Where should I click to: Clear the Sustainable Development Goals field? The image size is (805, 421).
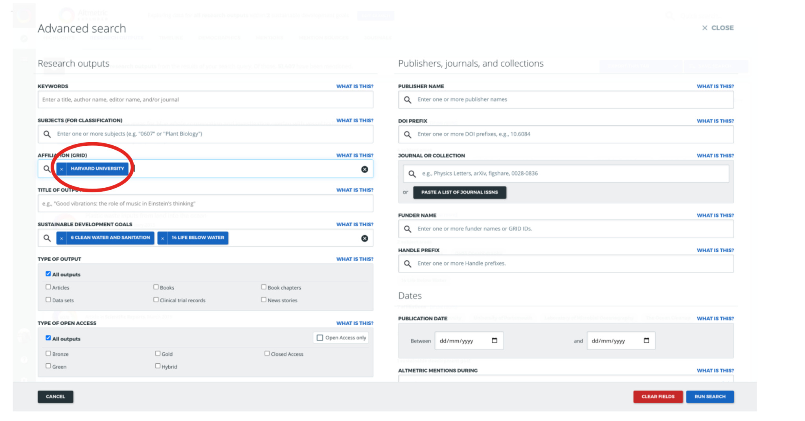(x=364, y=238)
